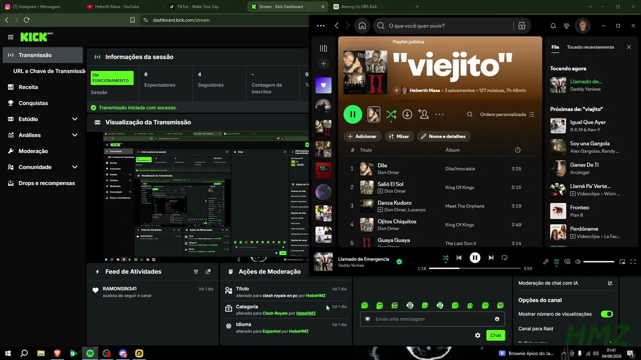This screenshot has width=641, height=360.
Task: Toggle playlist shuffle button beside download
Action: [391, 114]
